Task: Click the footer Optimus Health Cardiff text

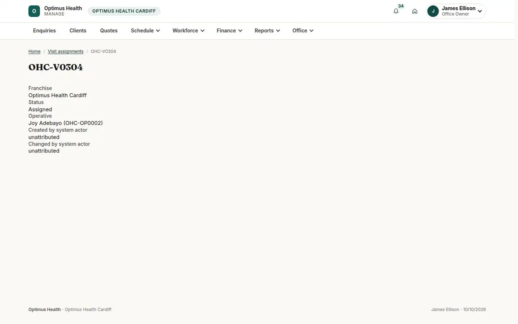Action: pyautogui.click(x=88, y=310)
